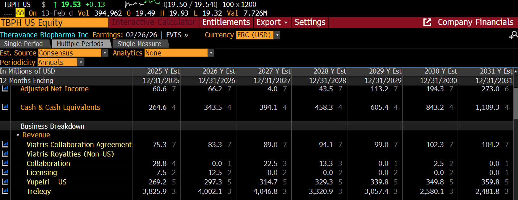518x200 pixels.
Task: Select the Trelegy row label
Action: 39,191
